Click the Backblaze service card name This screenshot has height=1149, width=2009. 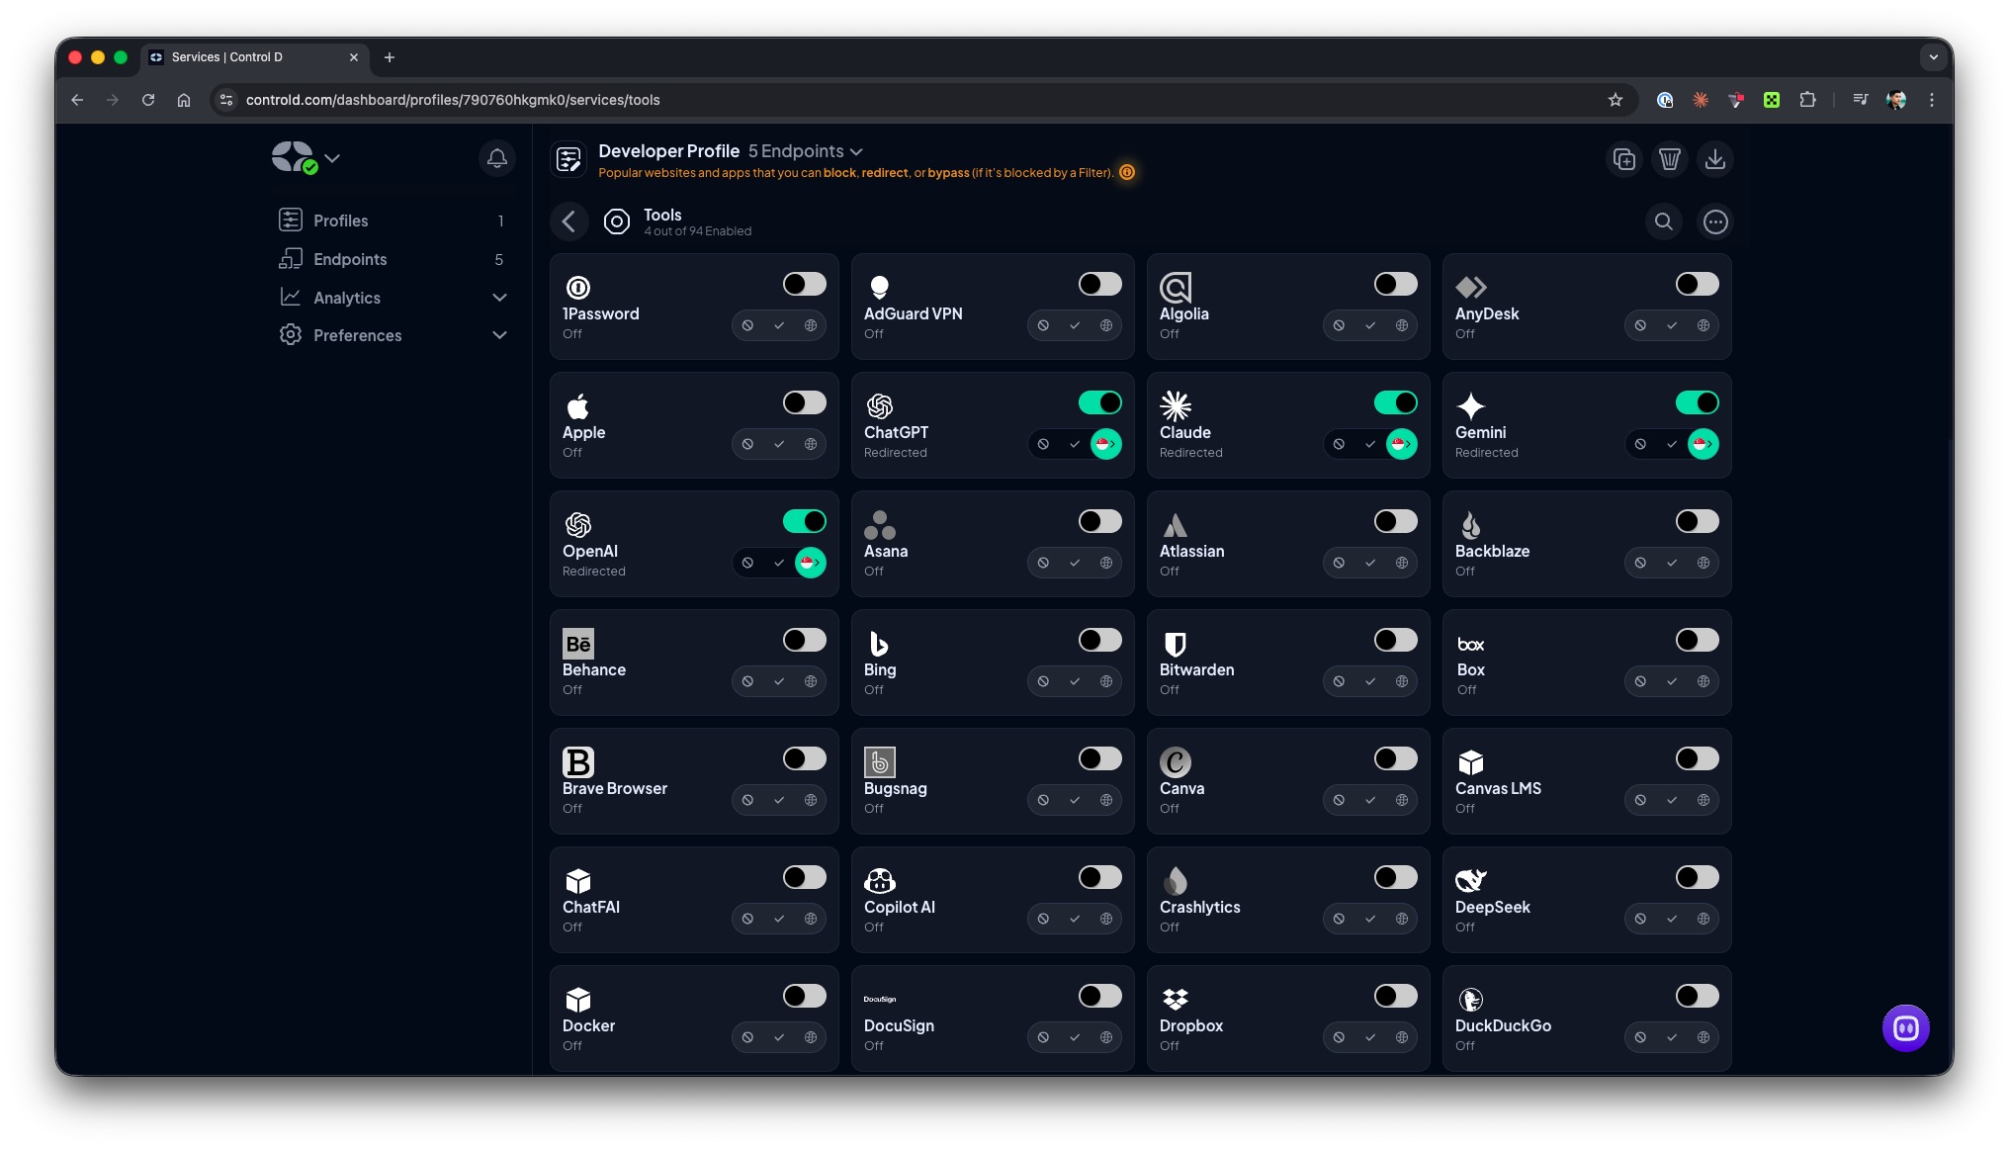(x=1492, y=552)
